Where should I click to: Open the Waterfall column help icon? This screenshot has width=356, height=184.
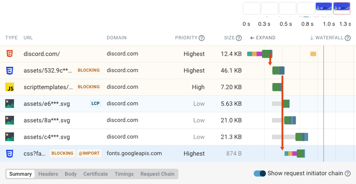348,38
